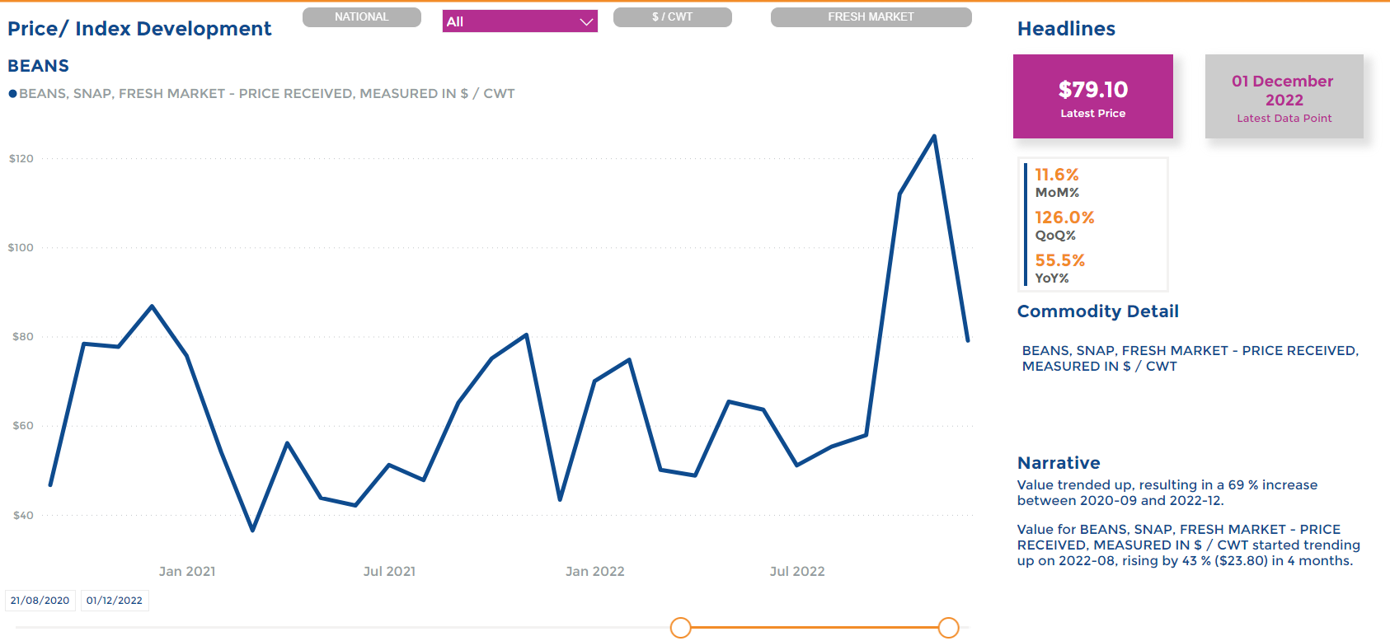Screen dimensions: 1390x641
Task: Click the end date field 01/12/2022
Action: tap(115, 601)
